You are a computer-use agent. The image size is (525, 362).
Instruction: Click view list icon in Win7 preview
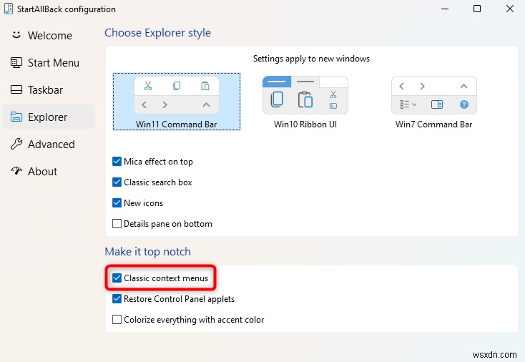pos(408,104)
